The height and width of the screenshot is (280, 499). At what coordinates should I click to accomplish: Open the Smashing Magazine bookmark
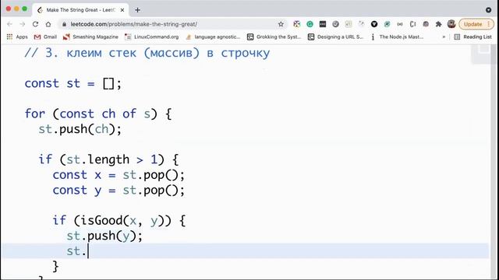(x=90, y=37)
